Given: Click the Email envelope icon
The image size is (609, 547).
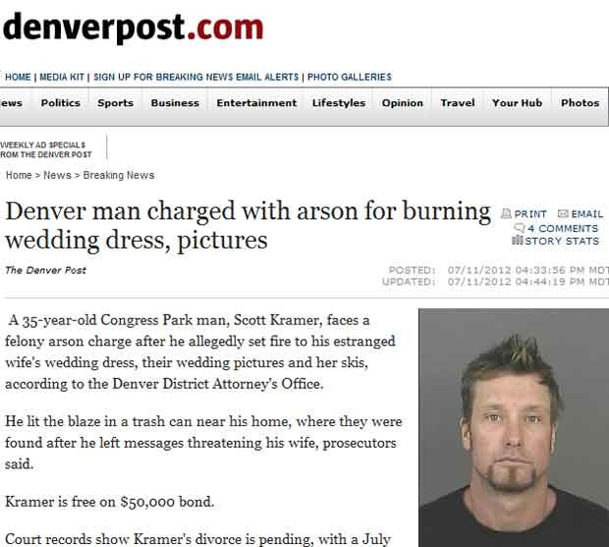Looking at the screenshot, I should click(563, 213).
